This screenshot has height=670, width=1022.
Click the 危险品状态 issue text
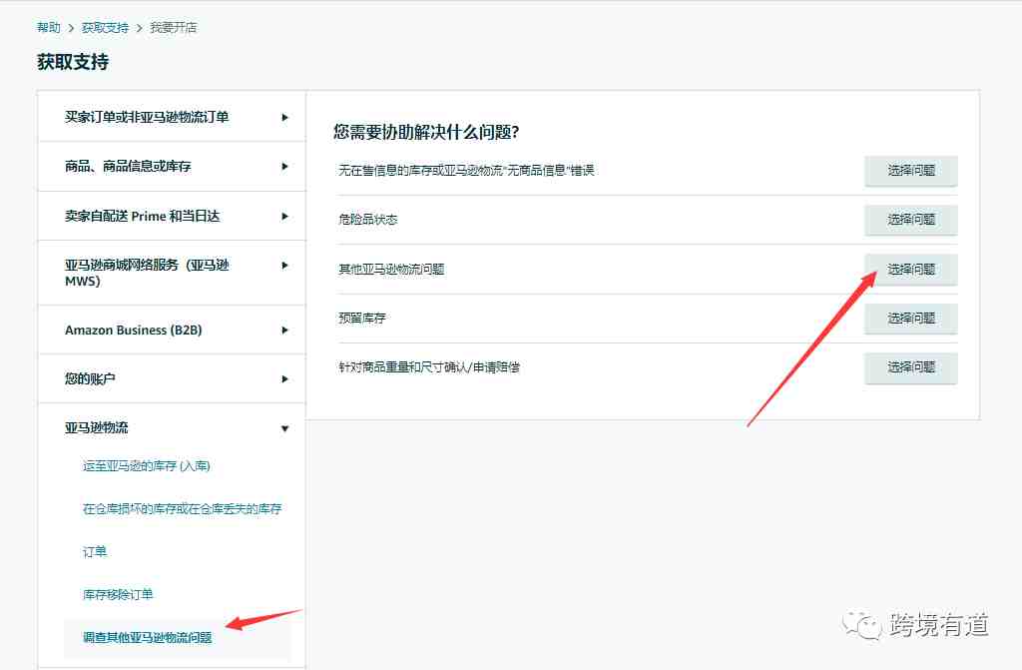click(367, 220)
